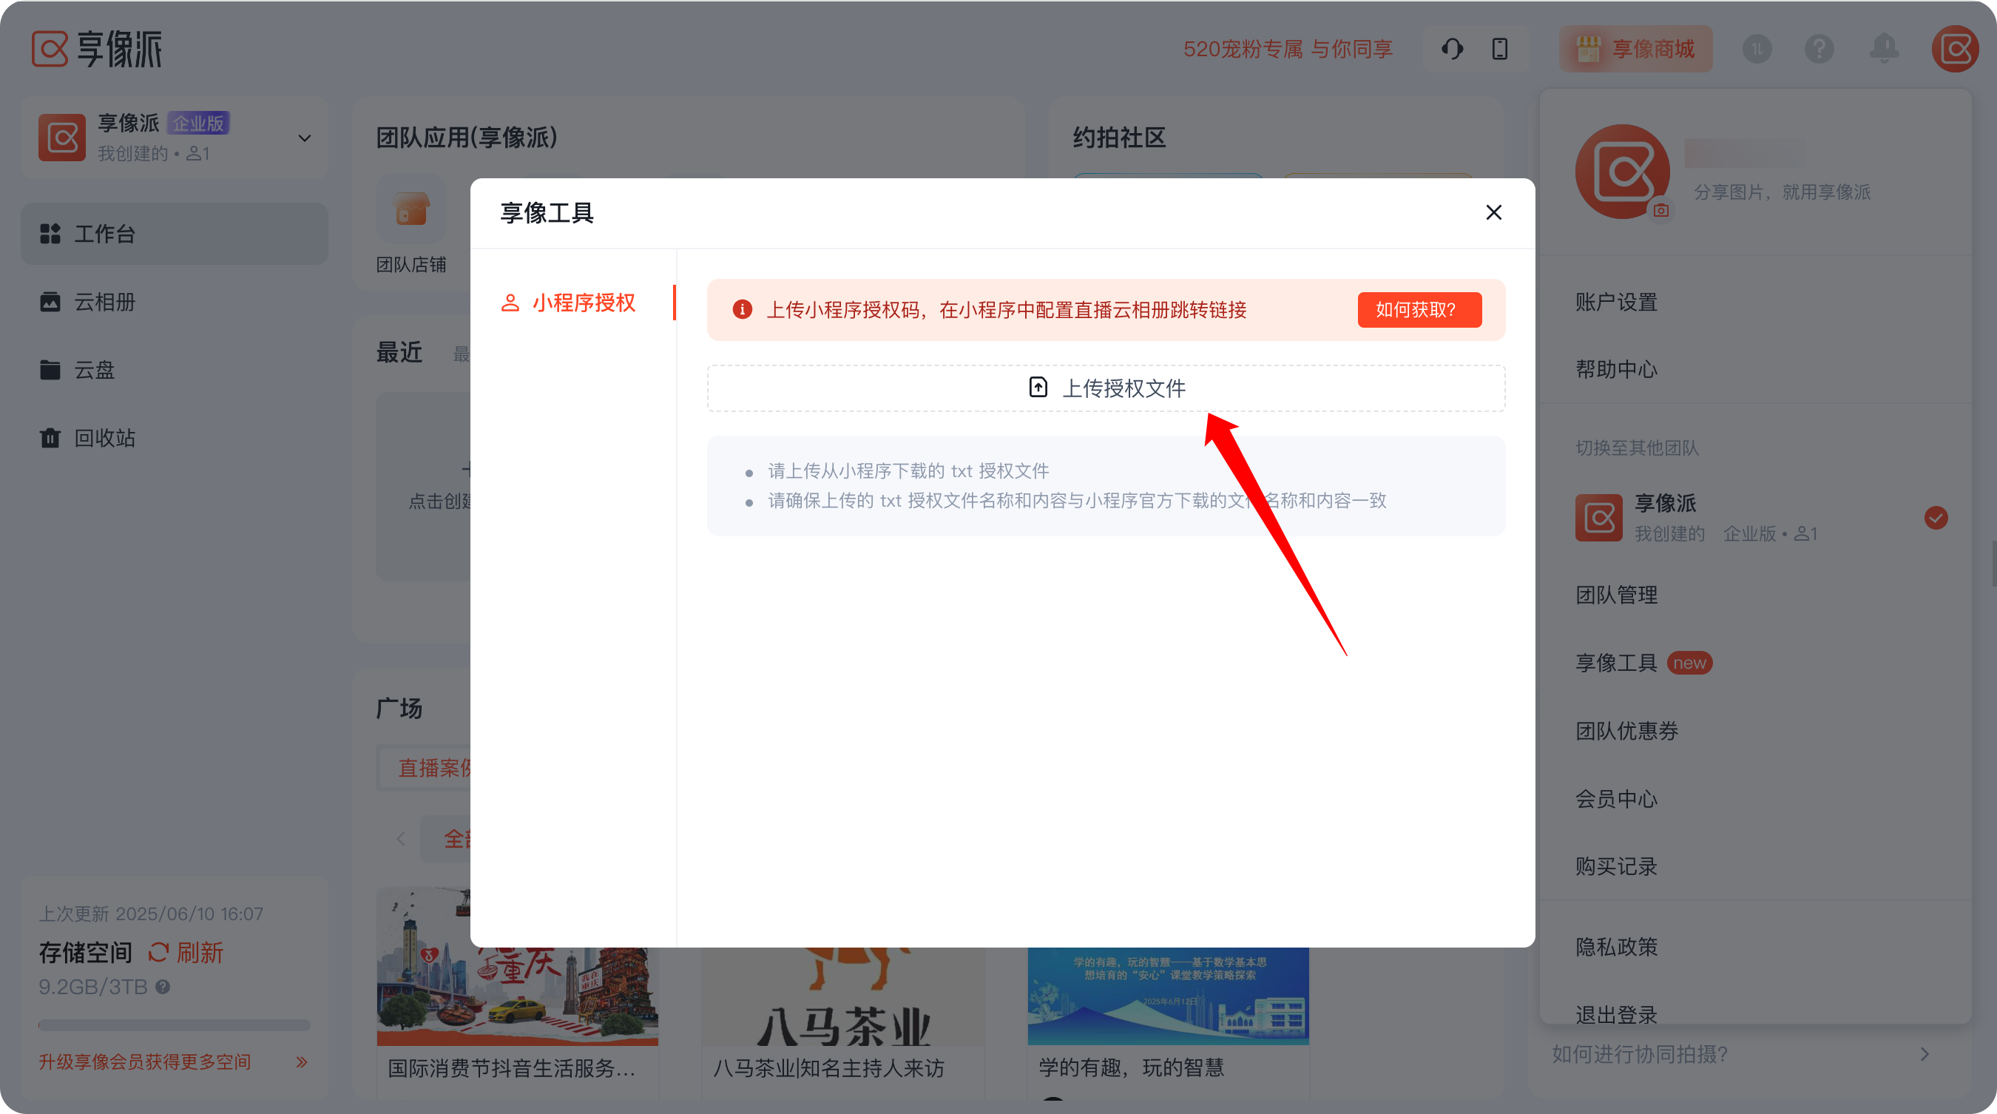Open 隐私政策 in the user menu

point(1616,947)
